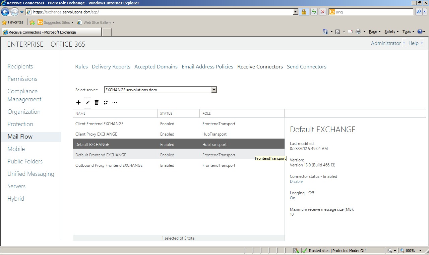Open the Page menu in command bar
The image size is (429, 255).
(375, 32)
